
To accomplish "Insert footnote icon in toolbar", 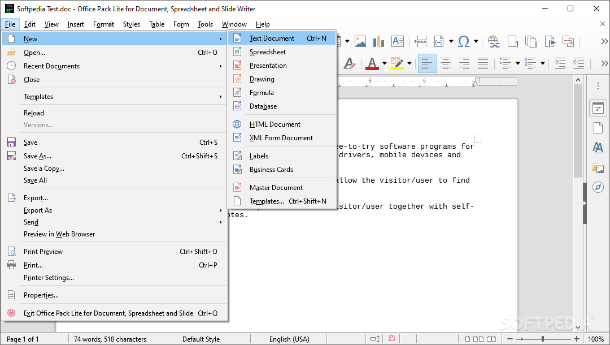I will [513, 41].
